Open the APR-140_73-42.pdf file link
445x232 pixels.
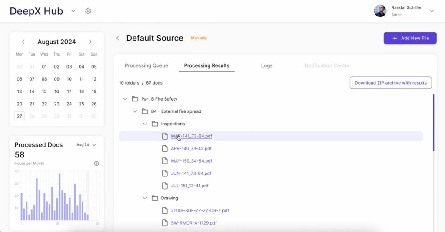[x=191, y=148]
